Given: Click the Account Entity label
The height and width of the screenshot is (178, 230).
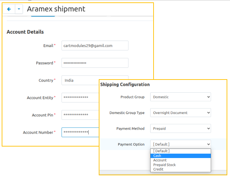Looking at the screenshot, I should tap(40, 98).
